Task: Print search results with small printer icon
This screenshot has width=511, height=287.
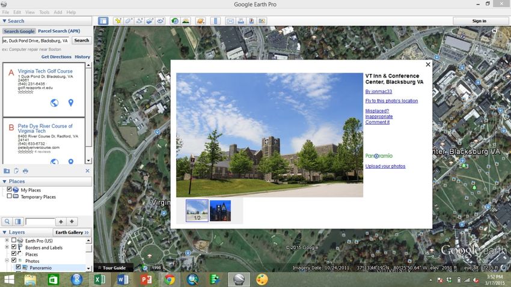Action: [25, 171]
